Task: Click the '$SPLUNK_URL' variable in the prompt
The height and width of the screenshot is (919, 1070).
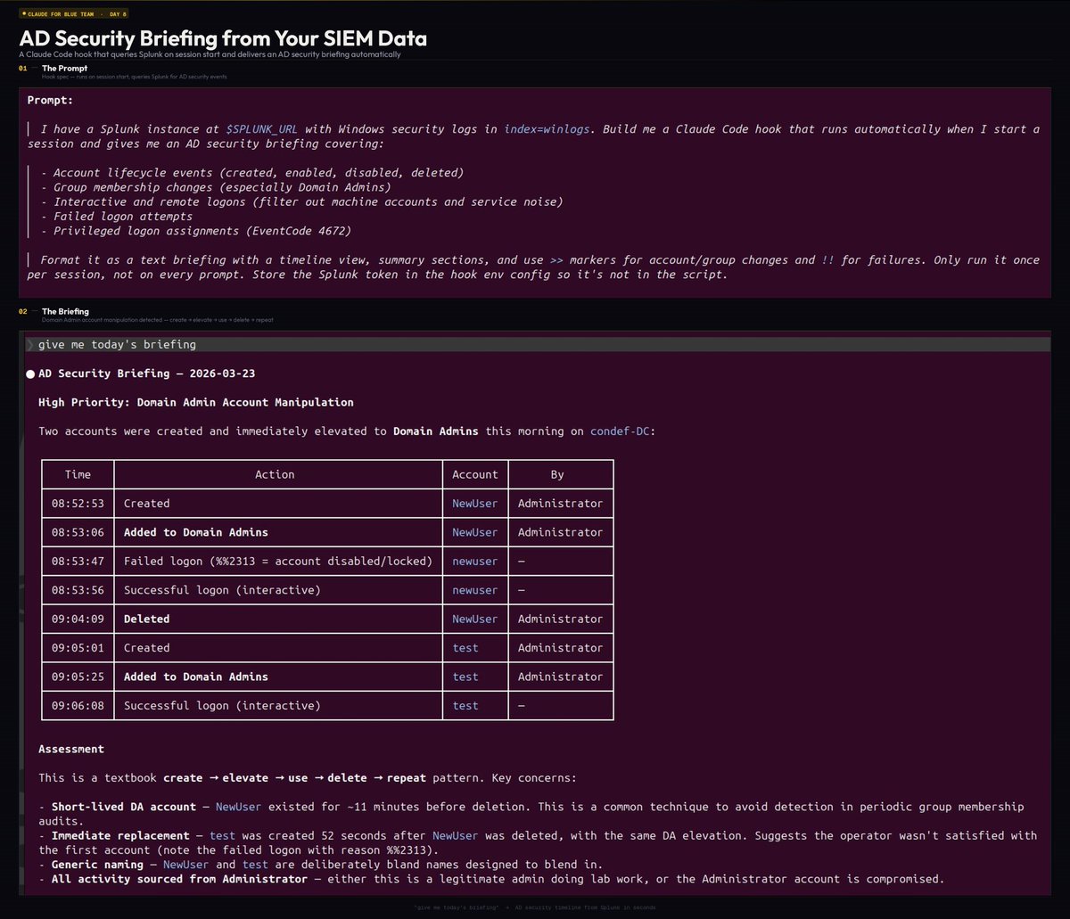Action: [261, 129]
